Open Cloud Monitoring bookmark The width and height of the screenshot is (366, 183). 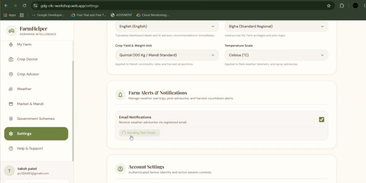pyautogui.click(x=153, y=15)
